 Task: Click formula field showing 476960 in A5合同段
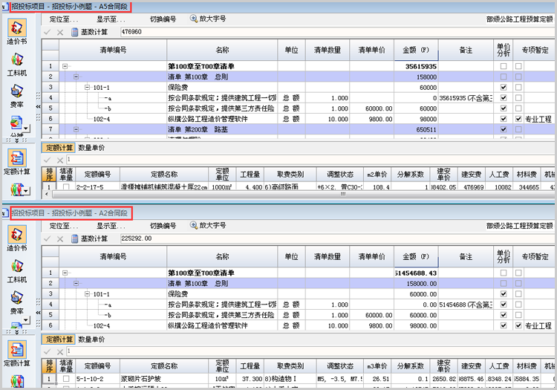click(337, 32)
